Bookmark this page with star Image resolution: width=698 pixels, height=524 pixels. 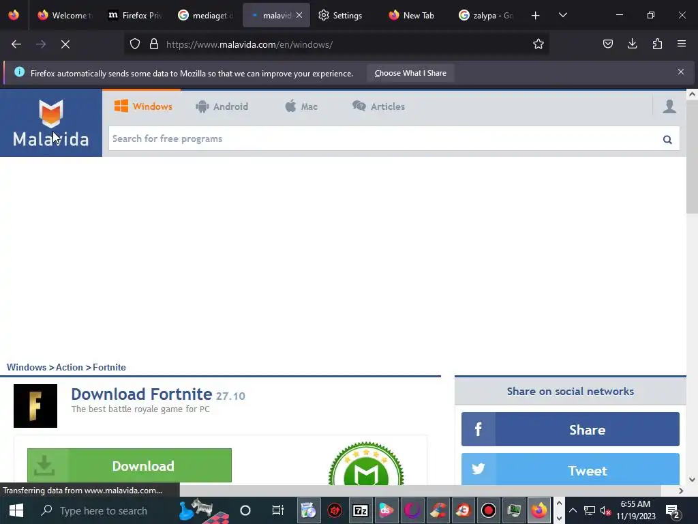pyautogui.click(x=538, y=44)
